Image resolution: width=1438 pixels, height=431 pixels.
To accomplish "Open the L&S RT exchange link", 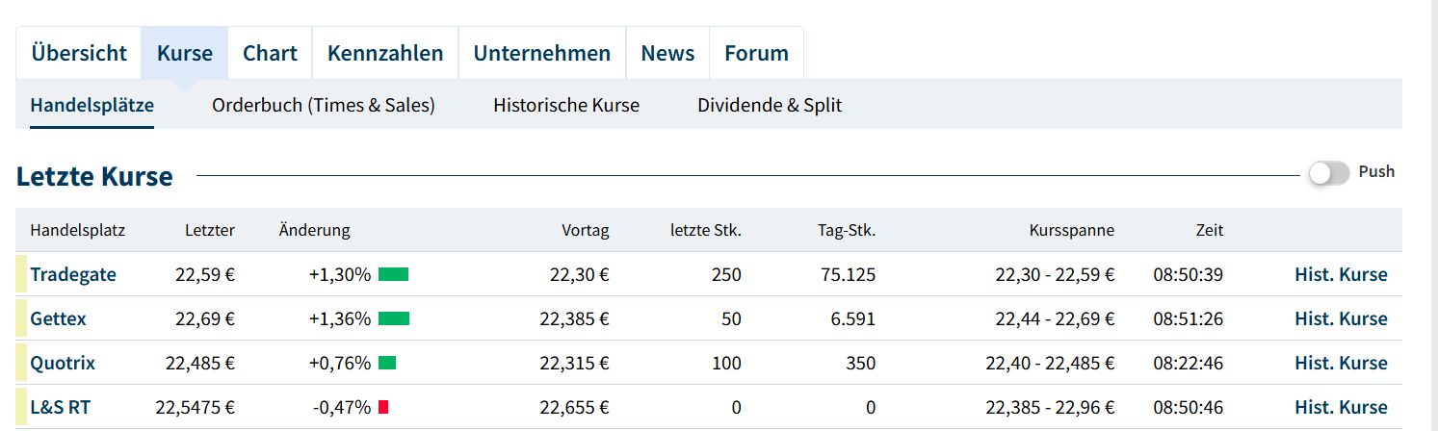I will [60, 408].
